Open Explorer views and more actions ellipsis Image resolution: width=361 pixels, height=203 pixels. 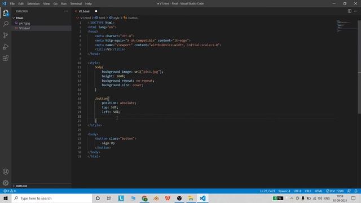[x=66, y=11]
